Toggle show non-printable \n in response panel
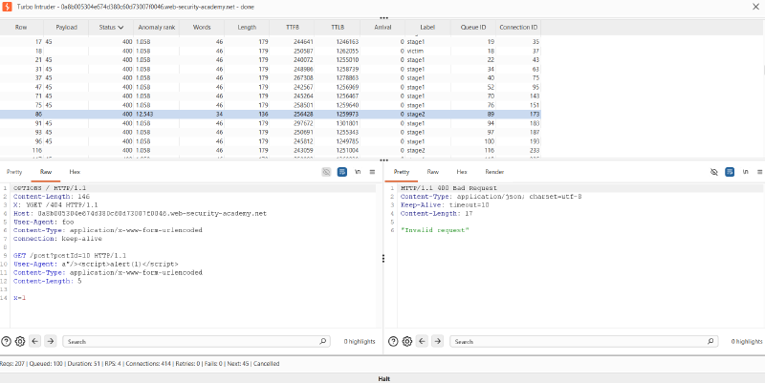 745,172
